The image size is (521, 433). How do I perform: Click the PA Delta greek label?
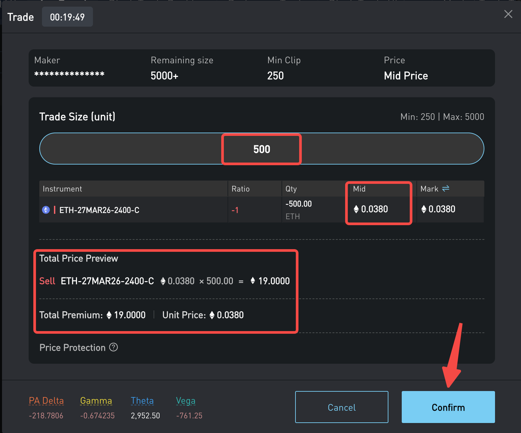[x=46, y=401]
